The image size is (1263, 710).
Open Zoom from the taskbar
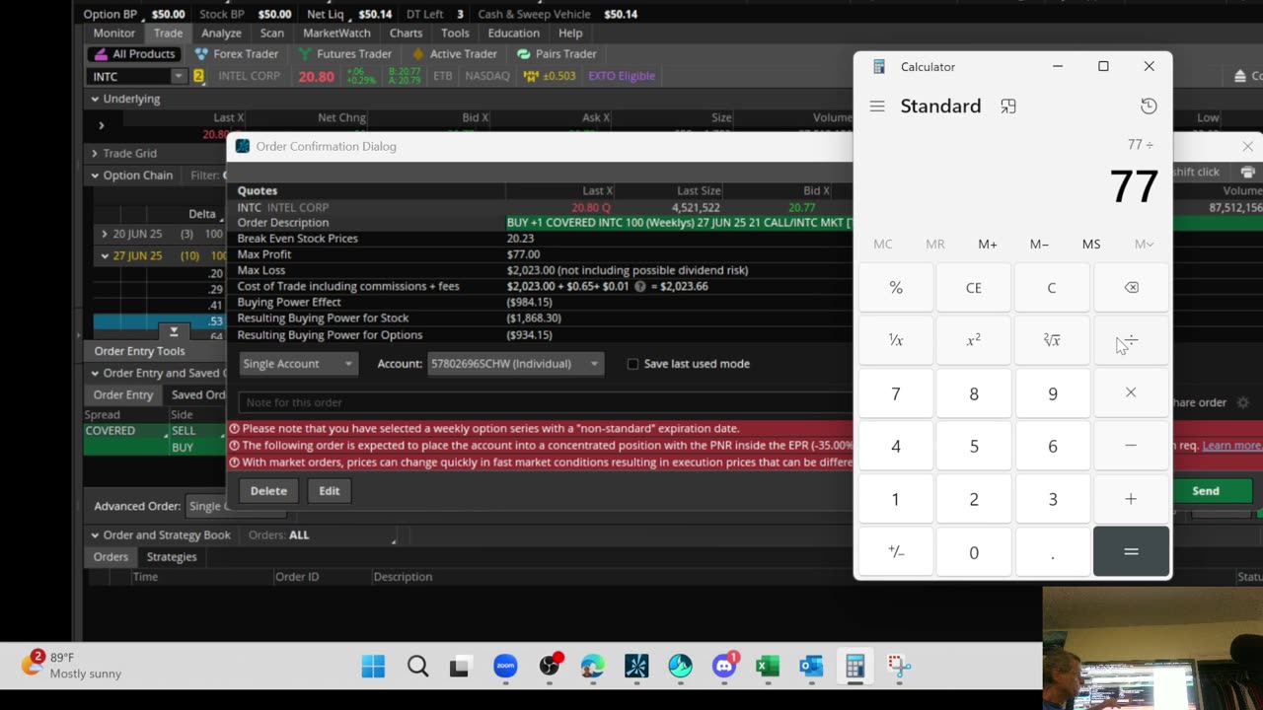pos(505,667)
